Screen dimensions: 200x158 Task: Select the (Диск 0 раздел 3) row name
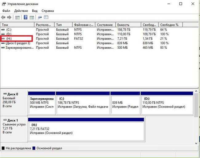(18, 43)
